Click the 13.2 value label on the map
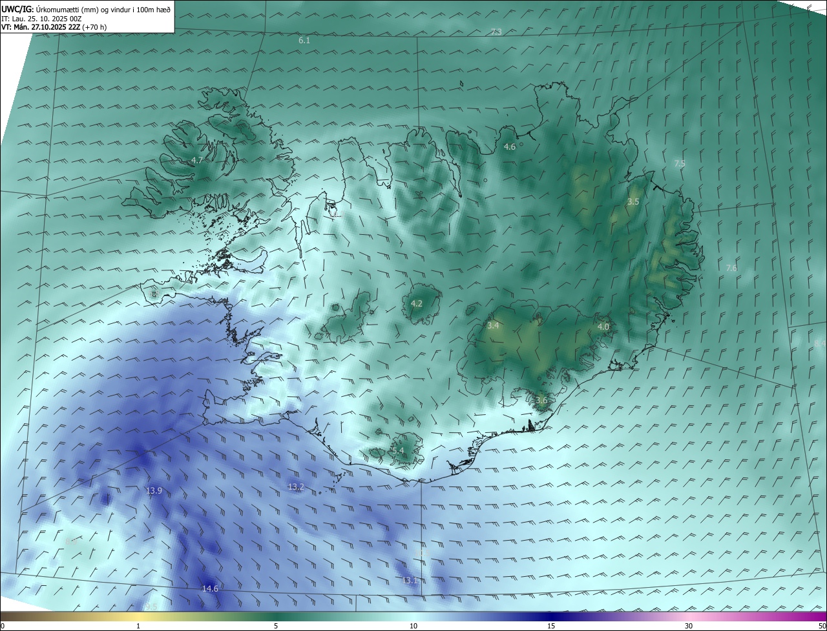Image resolution: width=827 pixels, height=631 pixels. 296,486
